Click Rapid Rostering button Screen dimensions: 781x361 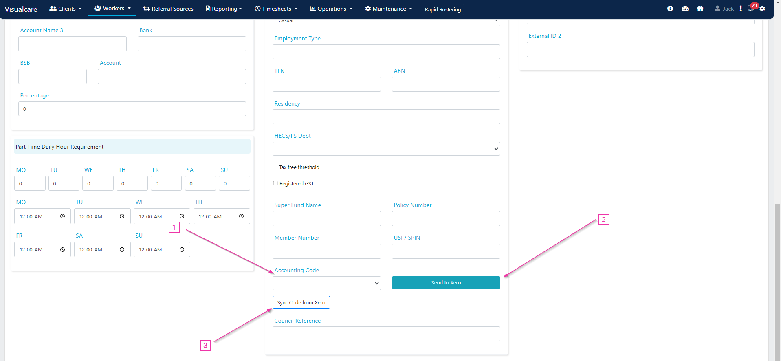point(443,9)
